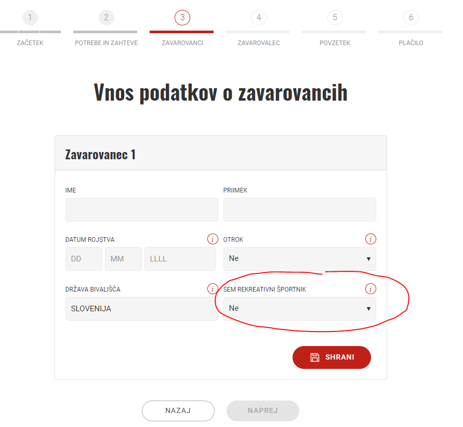Viewport: 463px width, 427px height.
Task: Click the Začetek step label
Action: (30, 43)
